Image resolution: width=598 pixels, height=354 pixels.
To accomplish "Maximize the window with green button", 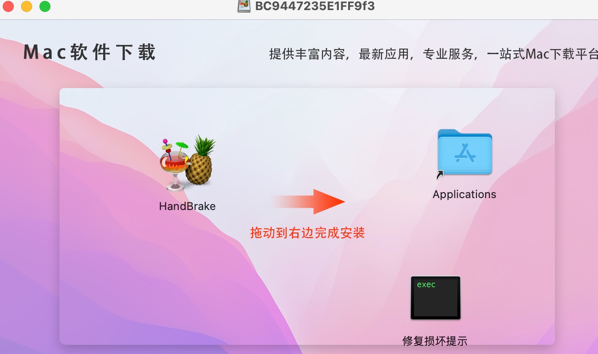I will (x=44, y=6).
